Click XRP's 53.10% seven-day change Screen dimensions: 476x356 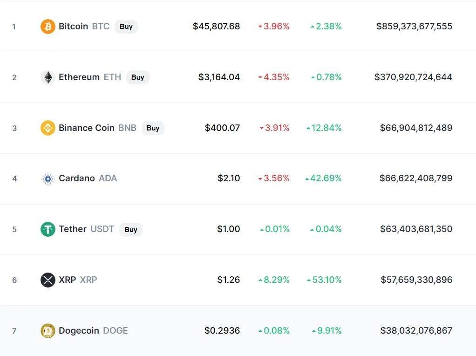pyautogui.click(x=324, y=280)
